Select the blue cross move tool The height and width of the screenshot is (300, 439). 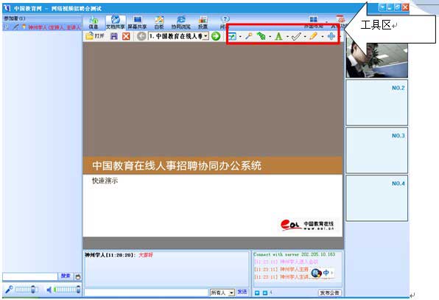(331, 36)
